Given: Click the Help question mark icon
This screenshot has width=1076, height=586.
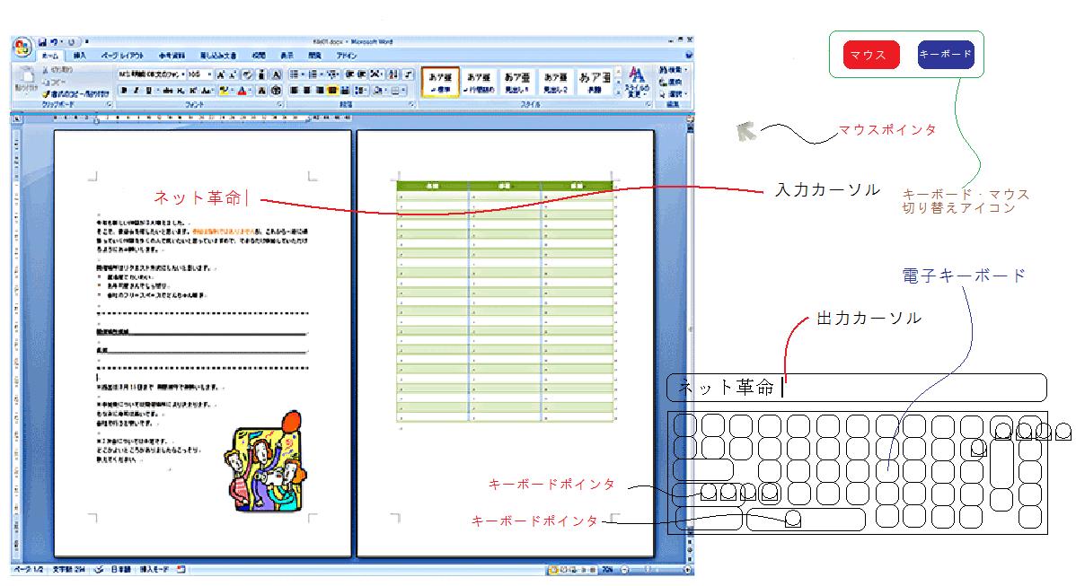Looking at the screenshot, I should (690, 56).
